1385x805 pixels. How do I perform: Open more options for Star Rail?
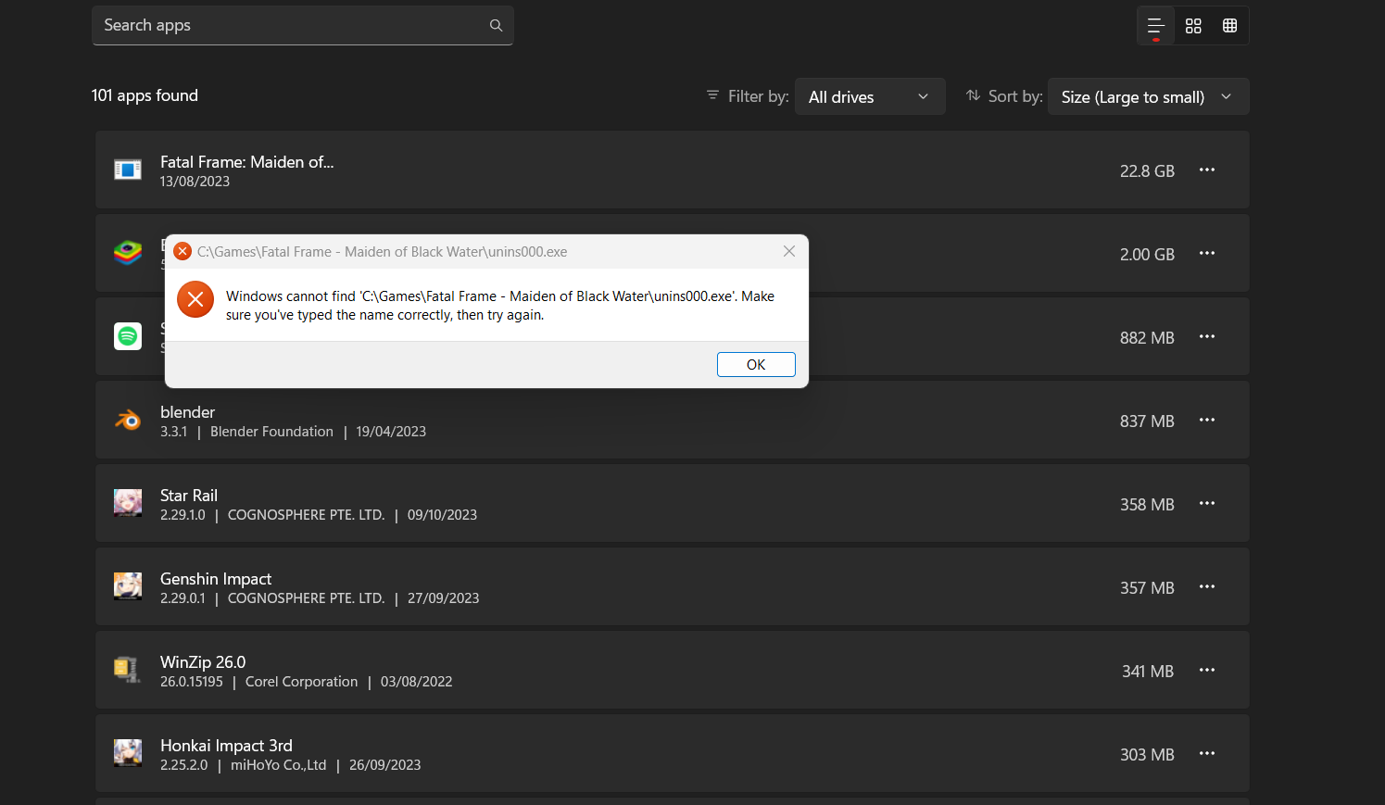pyautogui.click(x=1207, y=503)
